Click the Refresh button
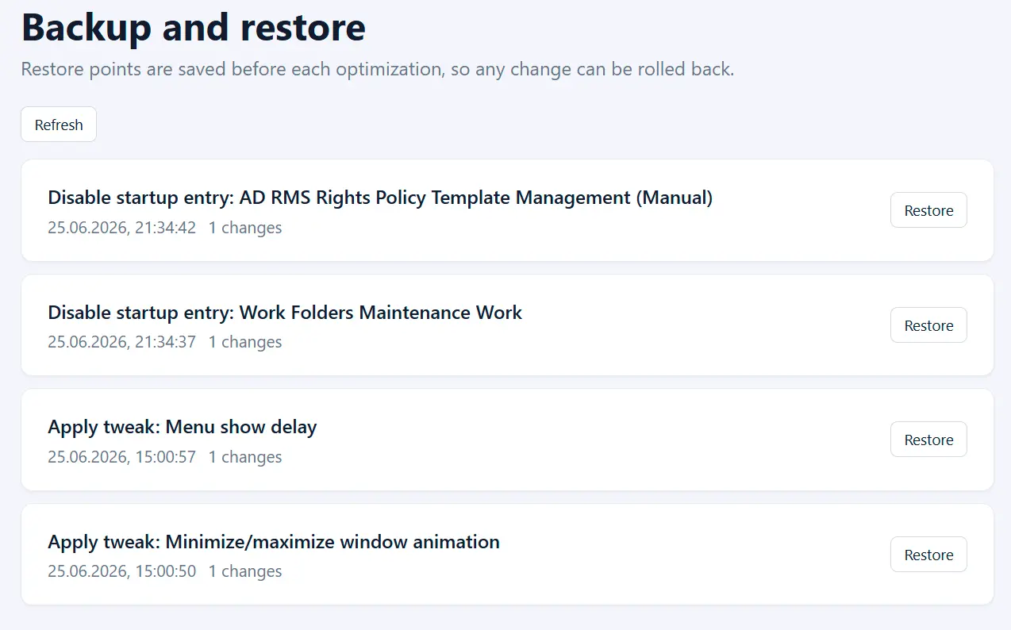 coord(59,125)
